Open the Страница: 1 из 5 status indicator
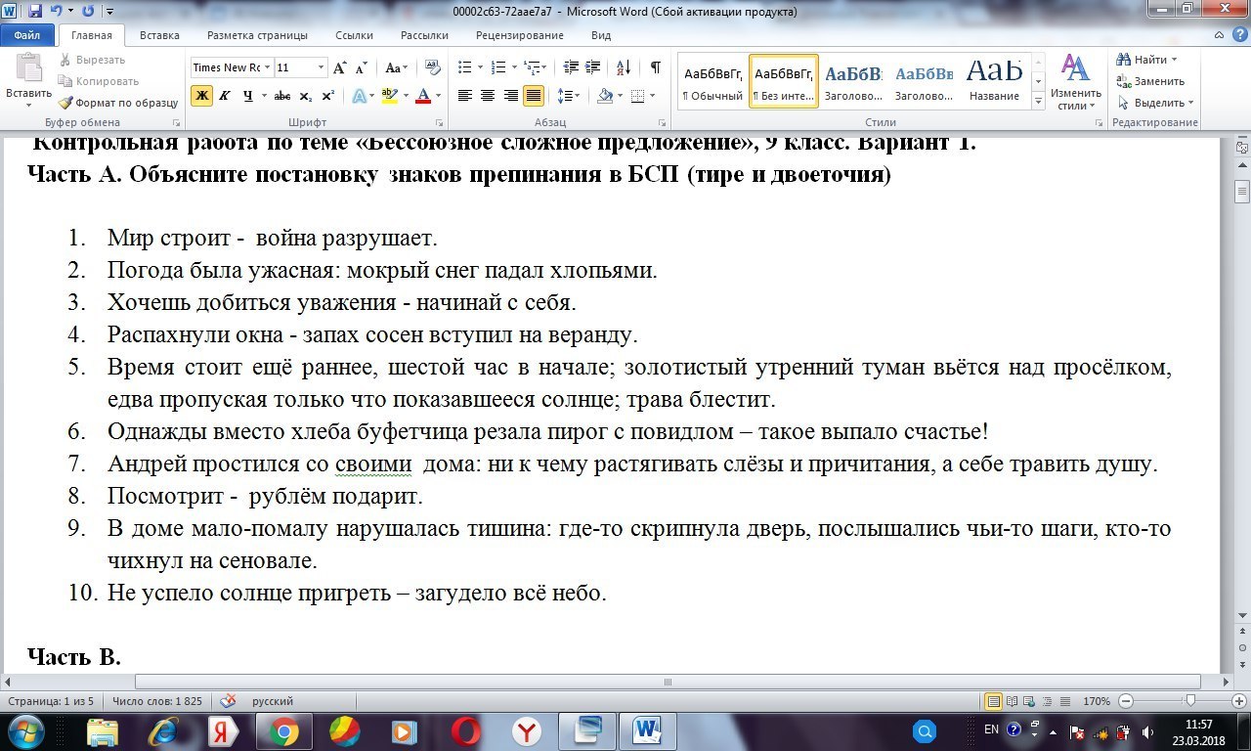This screenshot has height=751, width=1251. 51,701
